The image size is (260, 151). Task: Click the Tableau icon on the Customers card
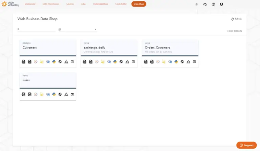(x=36, y=62)
